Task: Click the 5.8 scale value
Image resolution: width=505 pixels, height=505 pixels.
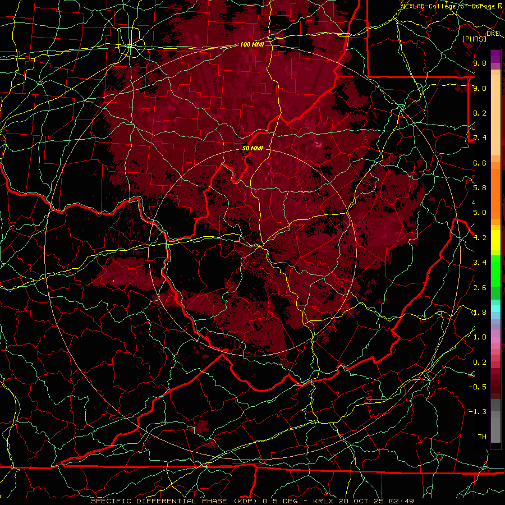Action: [480, 188]
